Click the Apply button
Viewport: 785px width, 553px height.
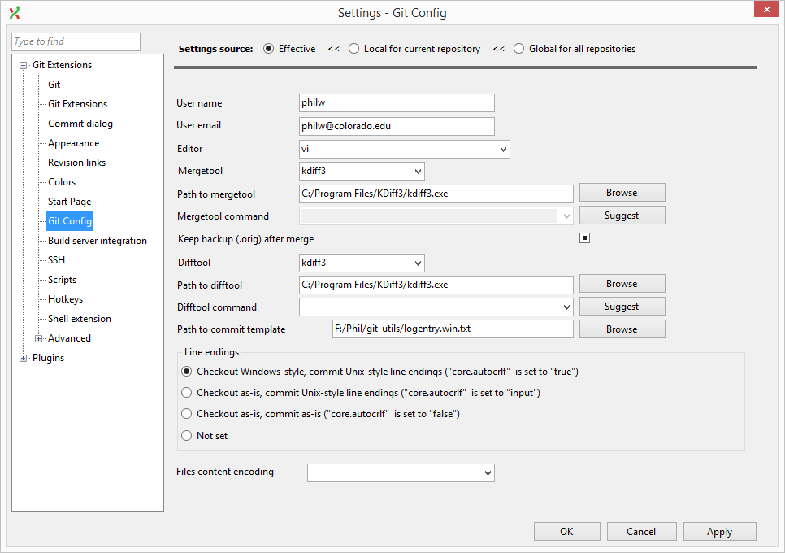[719, 532]
